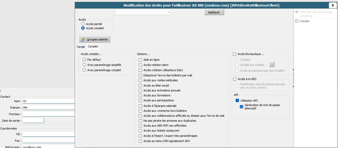The width and height of the screenshot is (338, 148).
Task: Click the upper splitter arrow beside the side panel
Action: pyautogui.click(x=294, y=70)
